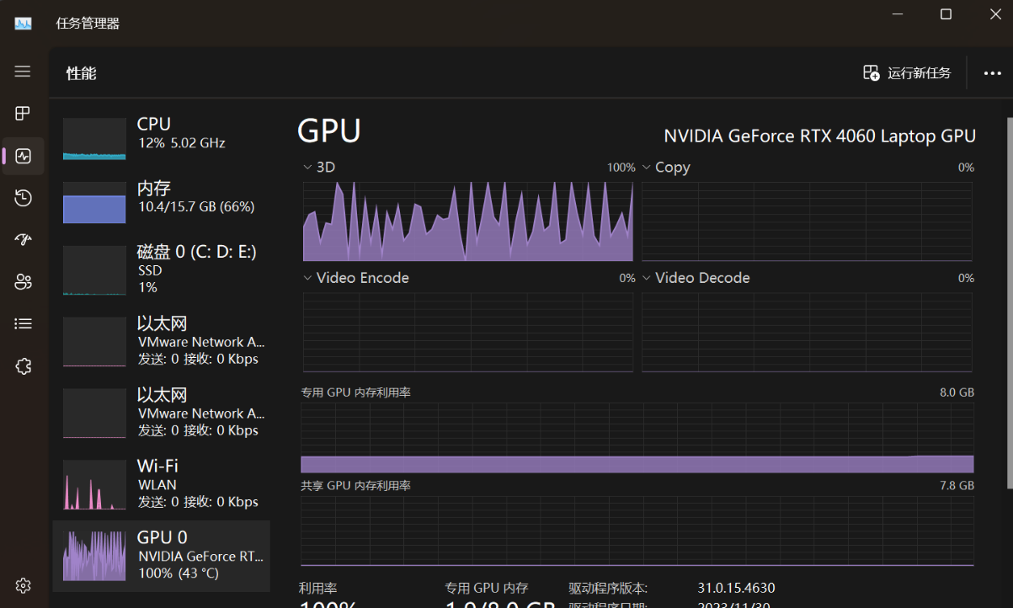Open the Details list icon
The width and height of the screenshot is (1013, 608).
click(23, 323)
